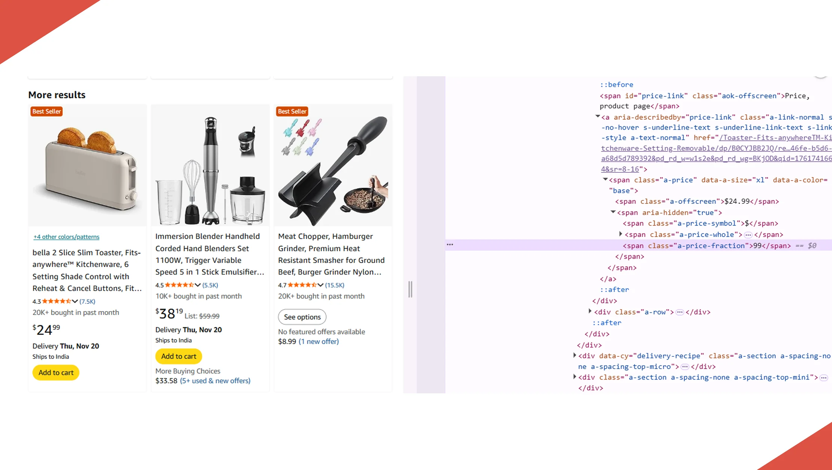The width and height of the screenshot is (832, 470).
Task: Click the ellipsis inside the a-price-whole span
Action: [748, 235]
